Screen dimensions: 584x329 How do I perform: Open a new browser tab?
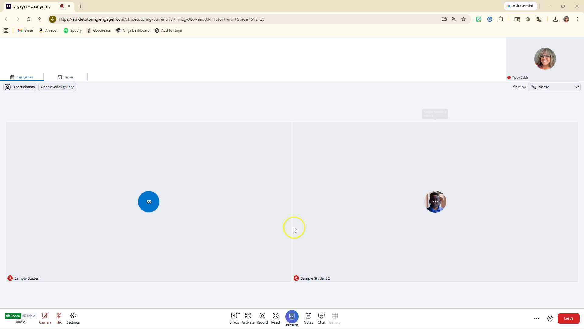click(x=80, y=6)
